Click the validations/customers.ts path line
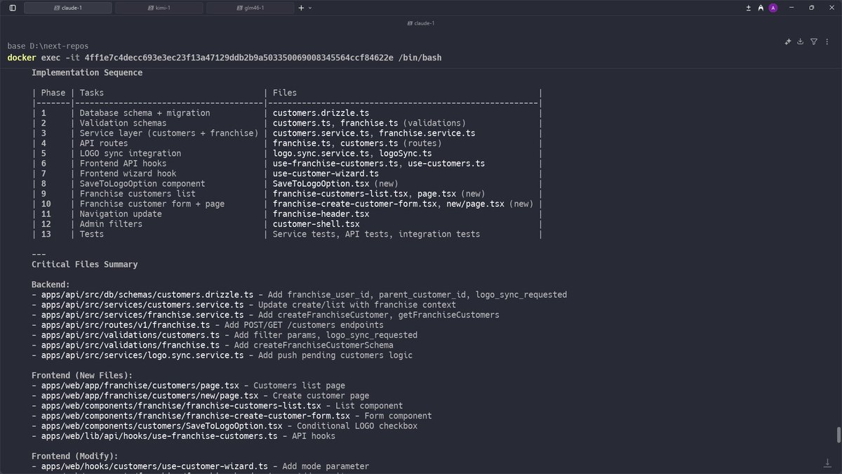The image size is (842, 474). [x=225, y=336]
